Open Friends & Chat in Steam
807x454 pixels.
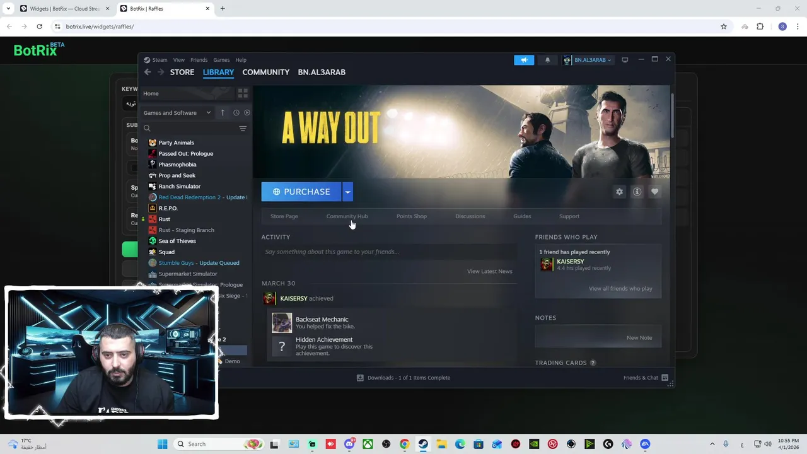click(x=646, y=378)
